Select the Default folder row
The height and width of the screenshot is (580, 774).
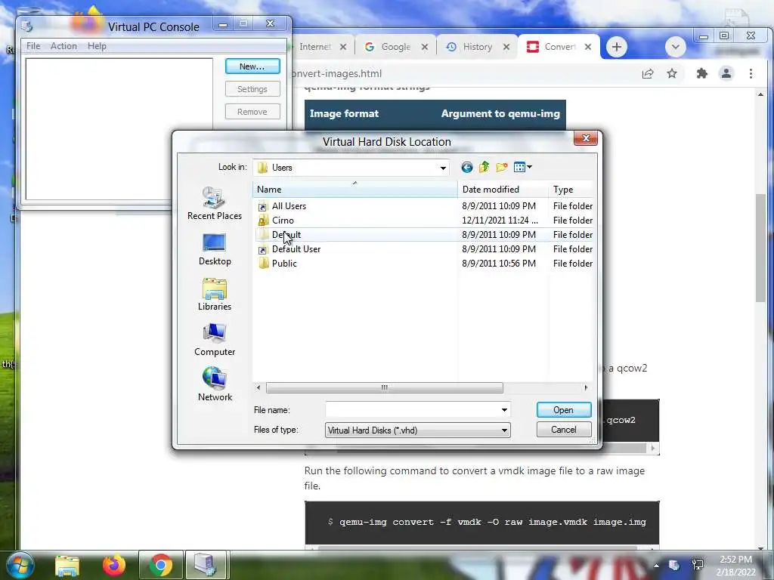click(x=425, y=235)
